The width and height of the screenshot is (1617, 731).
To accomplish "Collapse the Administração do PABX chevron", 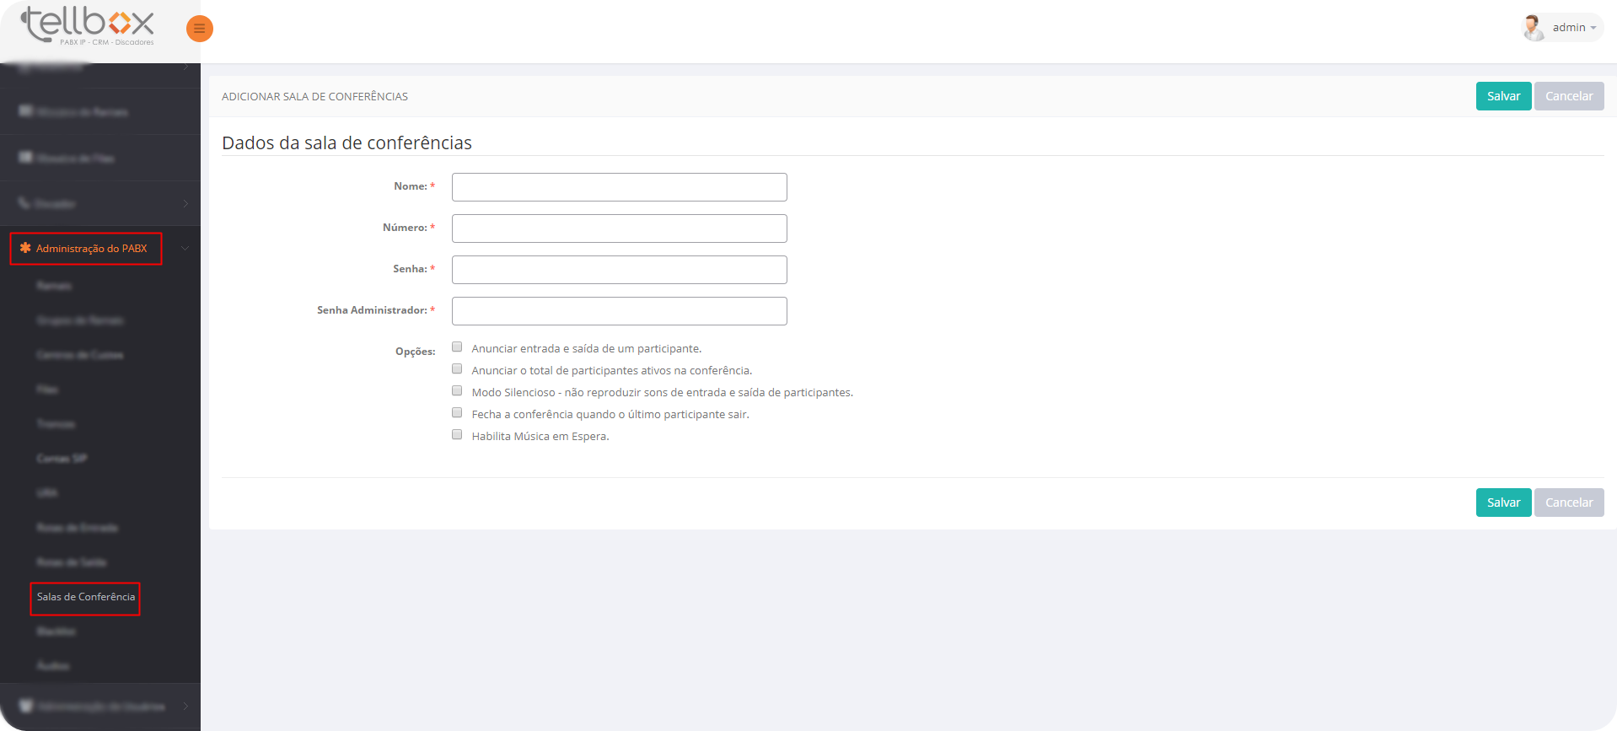I will click(185, 249).
